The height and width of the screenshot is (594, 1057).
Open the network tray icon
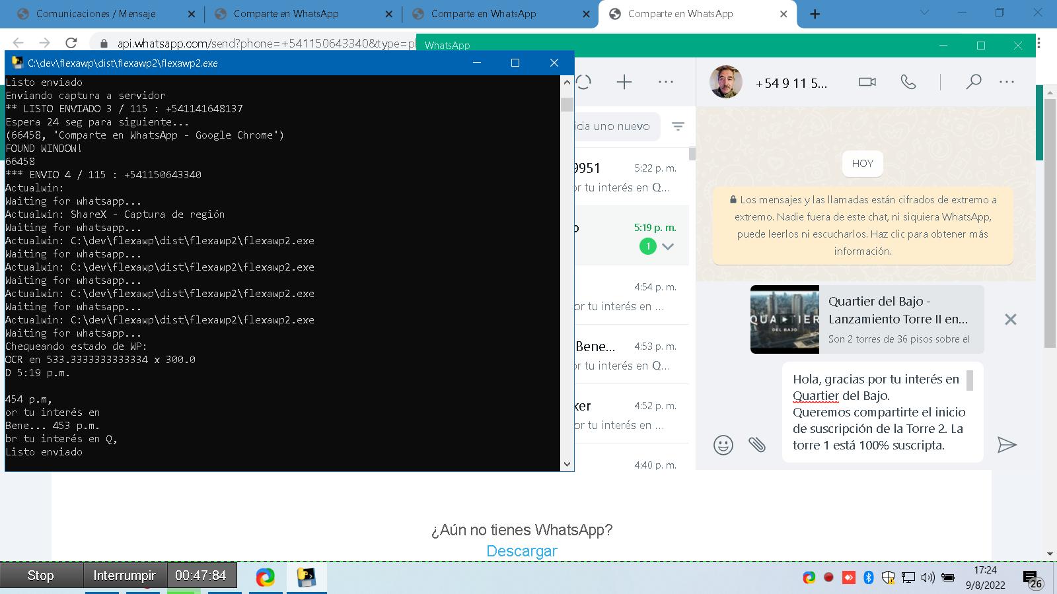click(908, 577)
